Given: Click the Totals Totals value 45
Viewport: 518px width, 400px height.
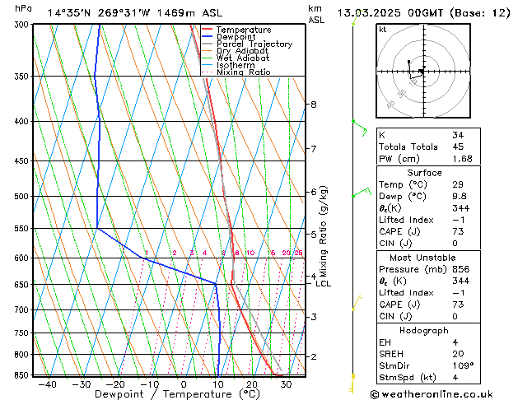Looking at the screenshot, I should pos(458,147).
